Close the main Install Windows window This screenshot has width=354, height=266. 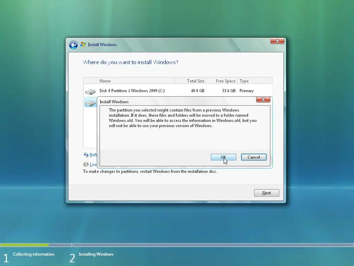coord(277,41)
